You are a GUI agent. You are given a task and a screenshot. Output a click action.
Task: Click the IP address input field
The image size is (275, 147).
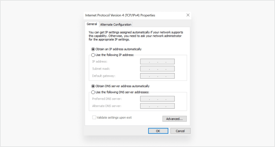coord(157,61)
